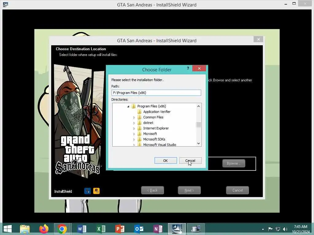Cancel the Choose Folder dialog
The height and width of the screenshot is (235, 314).
pyautogui.click(x=190, y=160)
